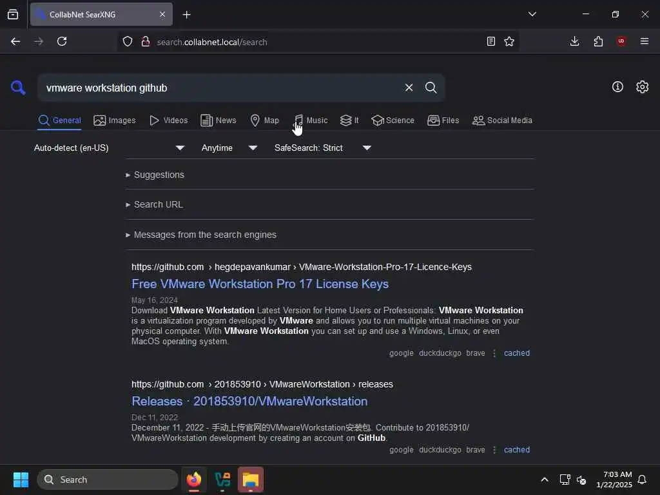Viewport: 660px width, 495px height.
Task: Open the SafeSearch: Strict dropdown
Action: click(323, 148)
